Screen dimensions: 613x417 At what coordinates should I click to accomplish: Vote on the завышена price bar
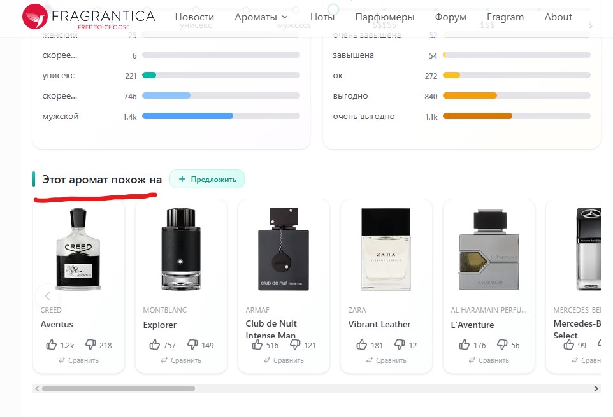pos(516,55)
